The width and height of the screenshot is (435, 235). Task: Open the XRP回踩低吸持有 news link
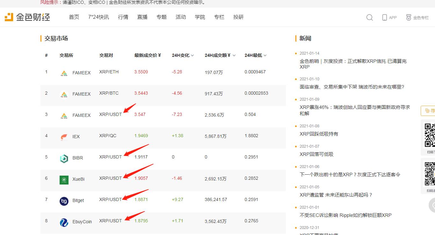click(x=319, y=134)
